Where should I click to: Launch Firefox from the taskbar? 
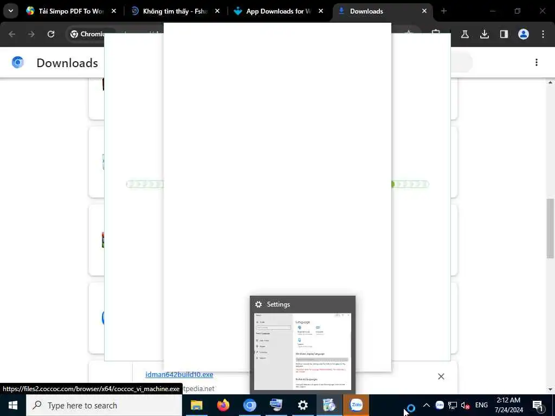point(223,405)
